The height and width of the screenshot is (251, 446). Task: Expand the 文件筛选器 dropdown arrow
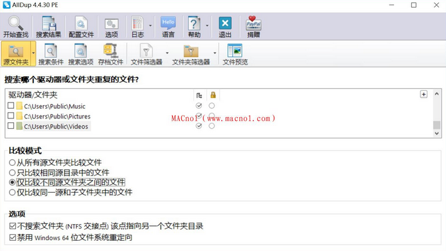click(167, 53)
